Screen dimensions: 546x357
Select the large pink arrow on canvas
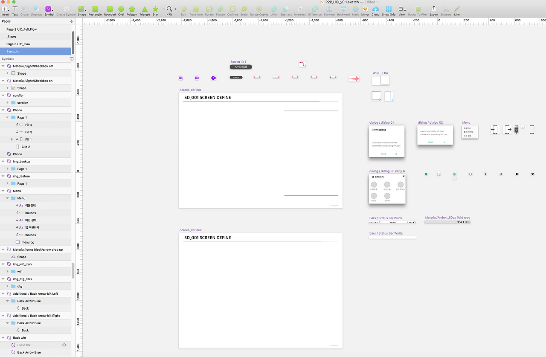(354, 79)
